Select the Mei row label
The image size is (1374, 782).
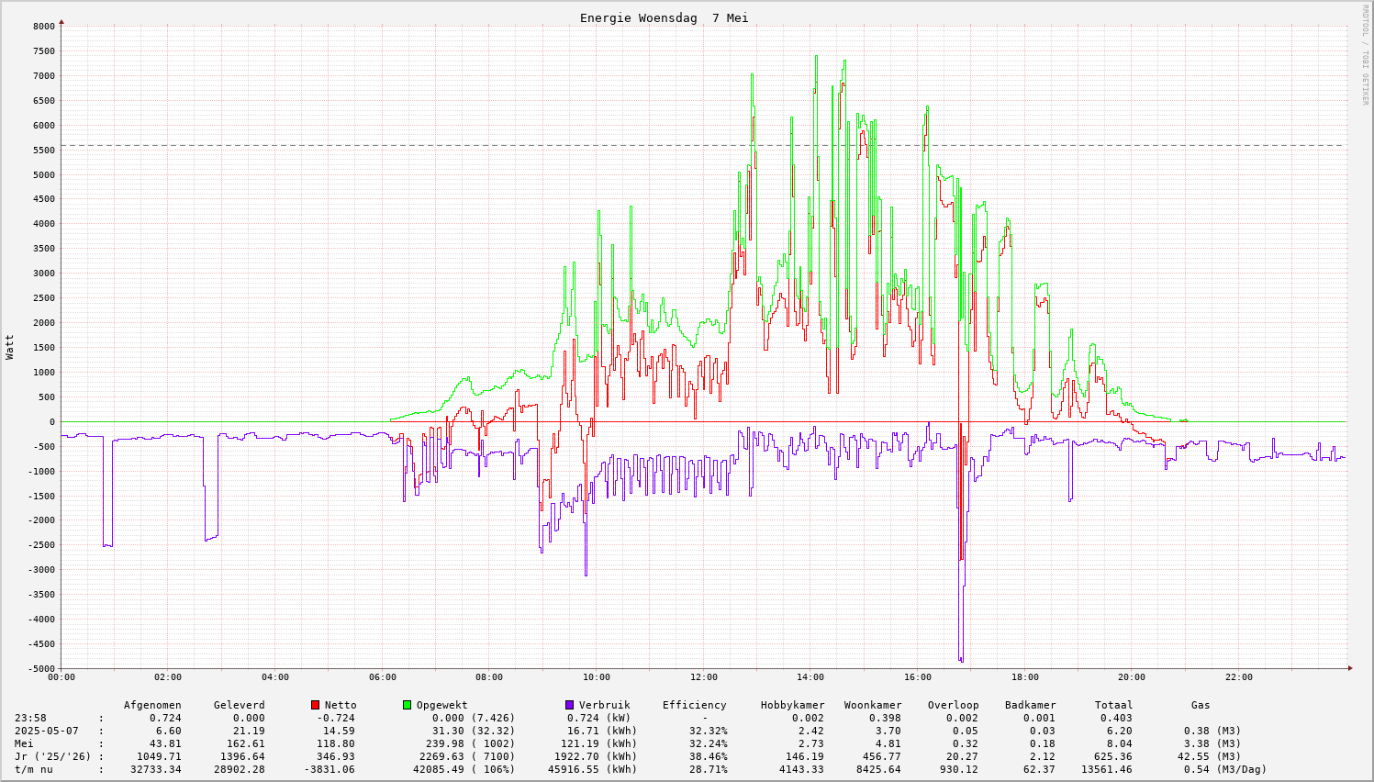click(x=24, y=743)
